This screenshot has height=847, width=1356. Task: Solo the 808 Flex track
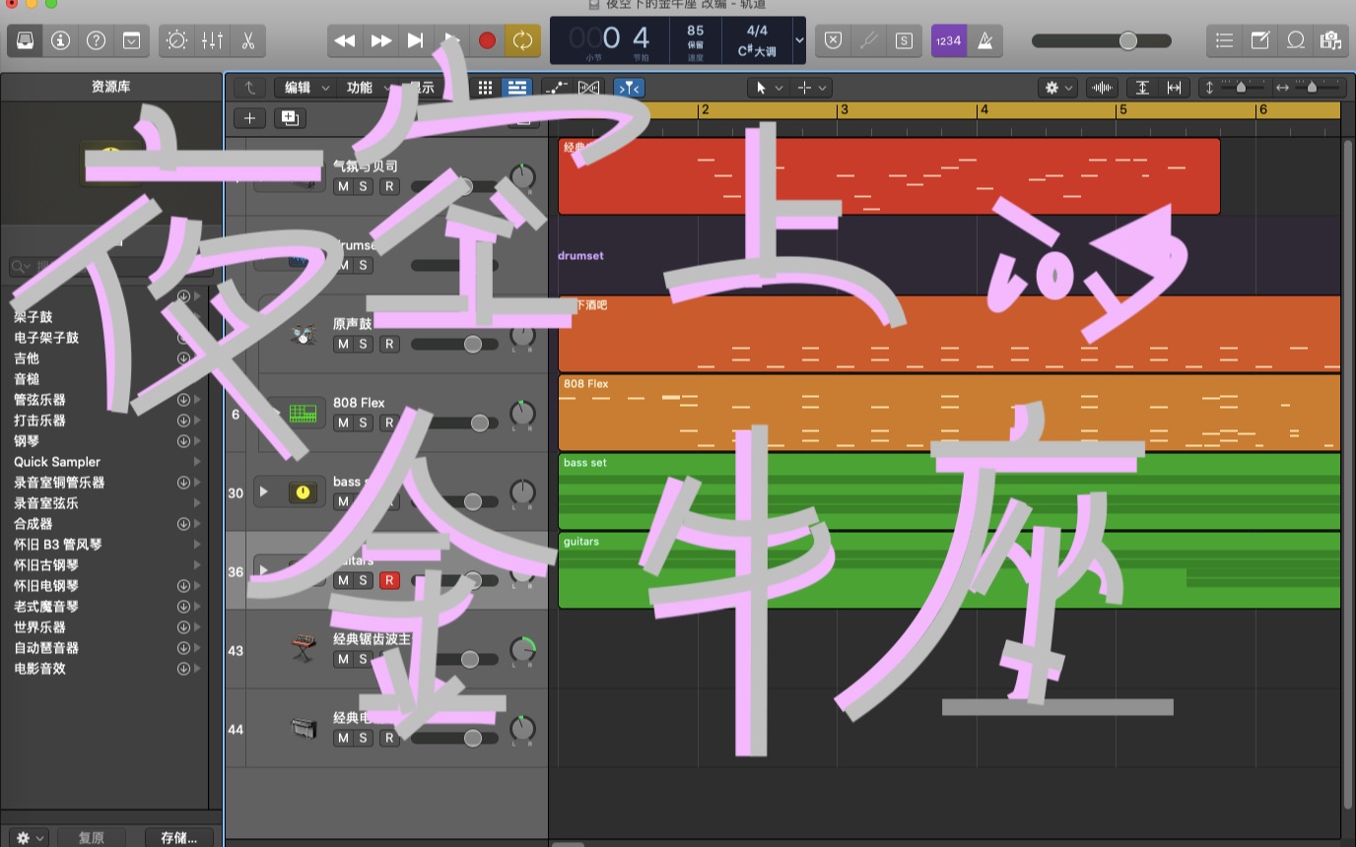[x=363, y=423]
